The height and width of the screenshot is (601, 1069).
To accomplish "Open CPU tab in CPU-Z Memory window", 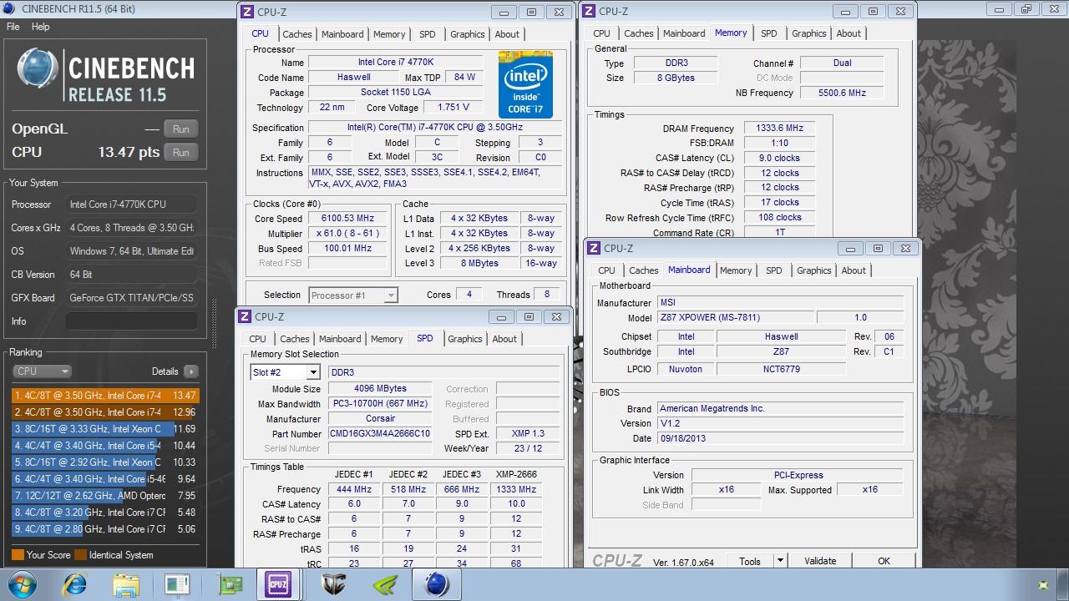I will 602,33.
